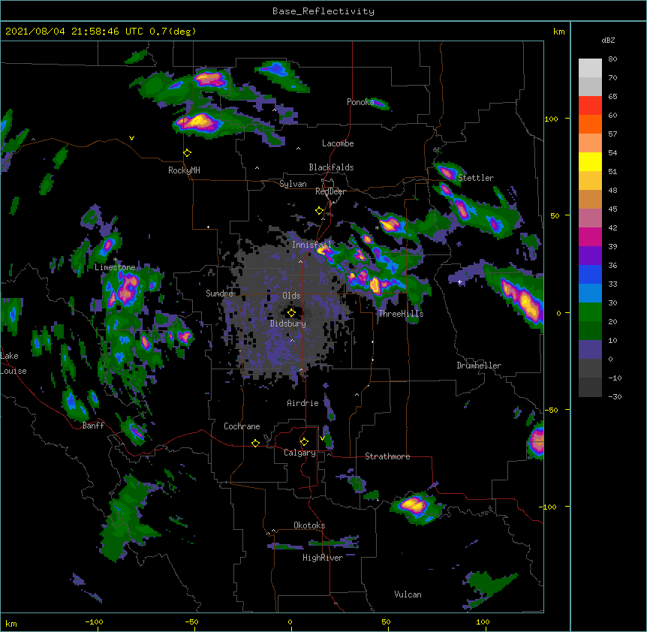This screenshot has width=647, height=632.
Task: Click the HighRiver city label
Action: [x=323, y=558]
